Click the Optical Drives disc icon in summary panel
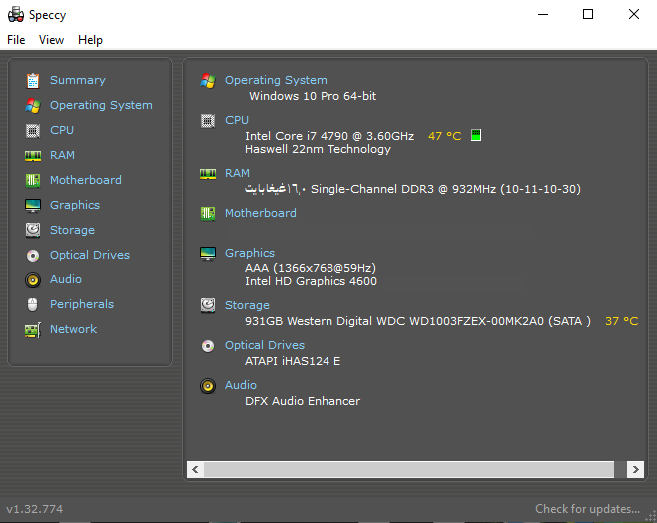Image resolution: width=657 pixels, height=523 pixels. (x=208, y=346)
